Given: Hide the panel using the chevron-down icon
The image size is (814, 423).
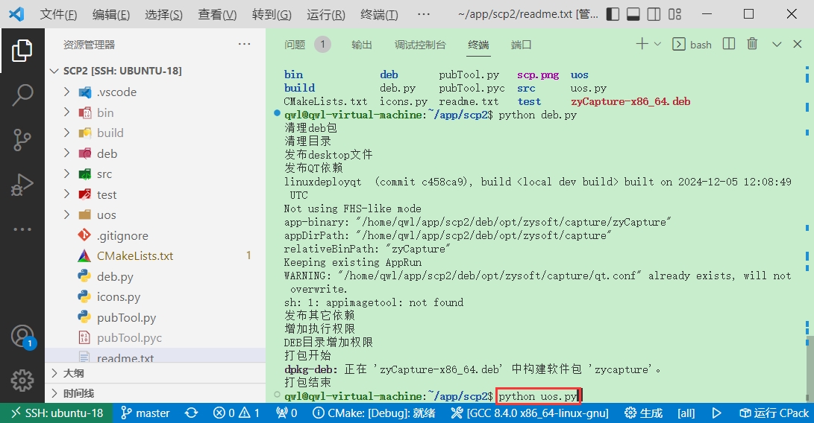Looking at the screenshot, I should tap(777, 45).
